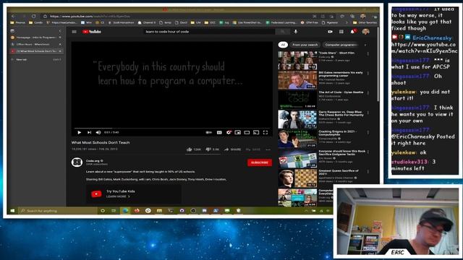Click Learn More for YouTube Kids
Image resolution: width=463 pixels, height=260 pixels.
pos(118,196)
